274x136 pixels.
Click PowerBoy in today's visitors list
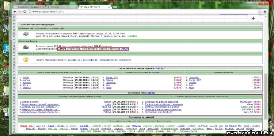click(x=131, y=129)
